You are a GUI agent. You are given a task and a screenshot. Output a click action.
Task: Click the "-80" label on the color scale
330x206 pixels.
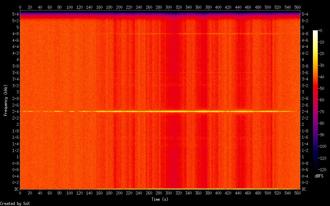pyautogui.click(x=322, y=123)
